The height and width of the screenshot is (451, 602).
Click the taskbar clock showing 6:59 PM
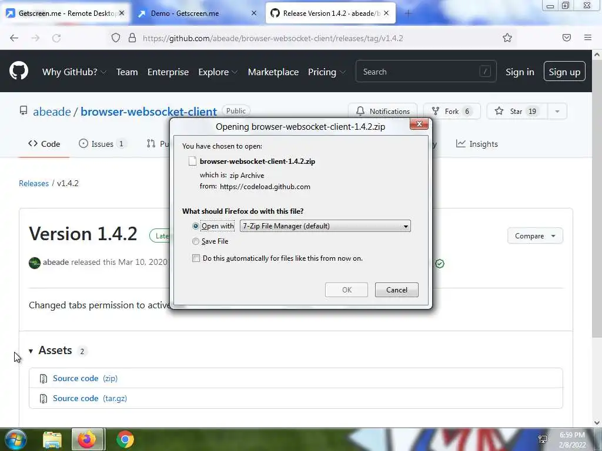572,440
